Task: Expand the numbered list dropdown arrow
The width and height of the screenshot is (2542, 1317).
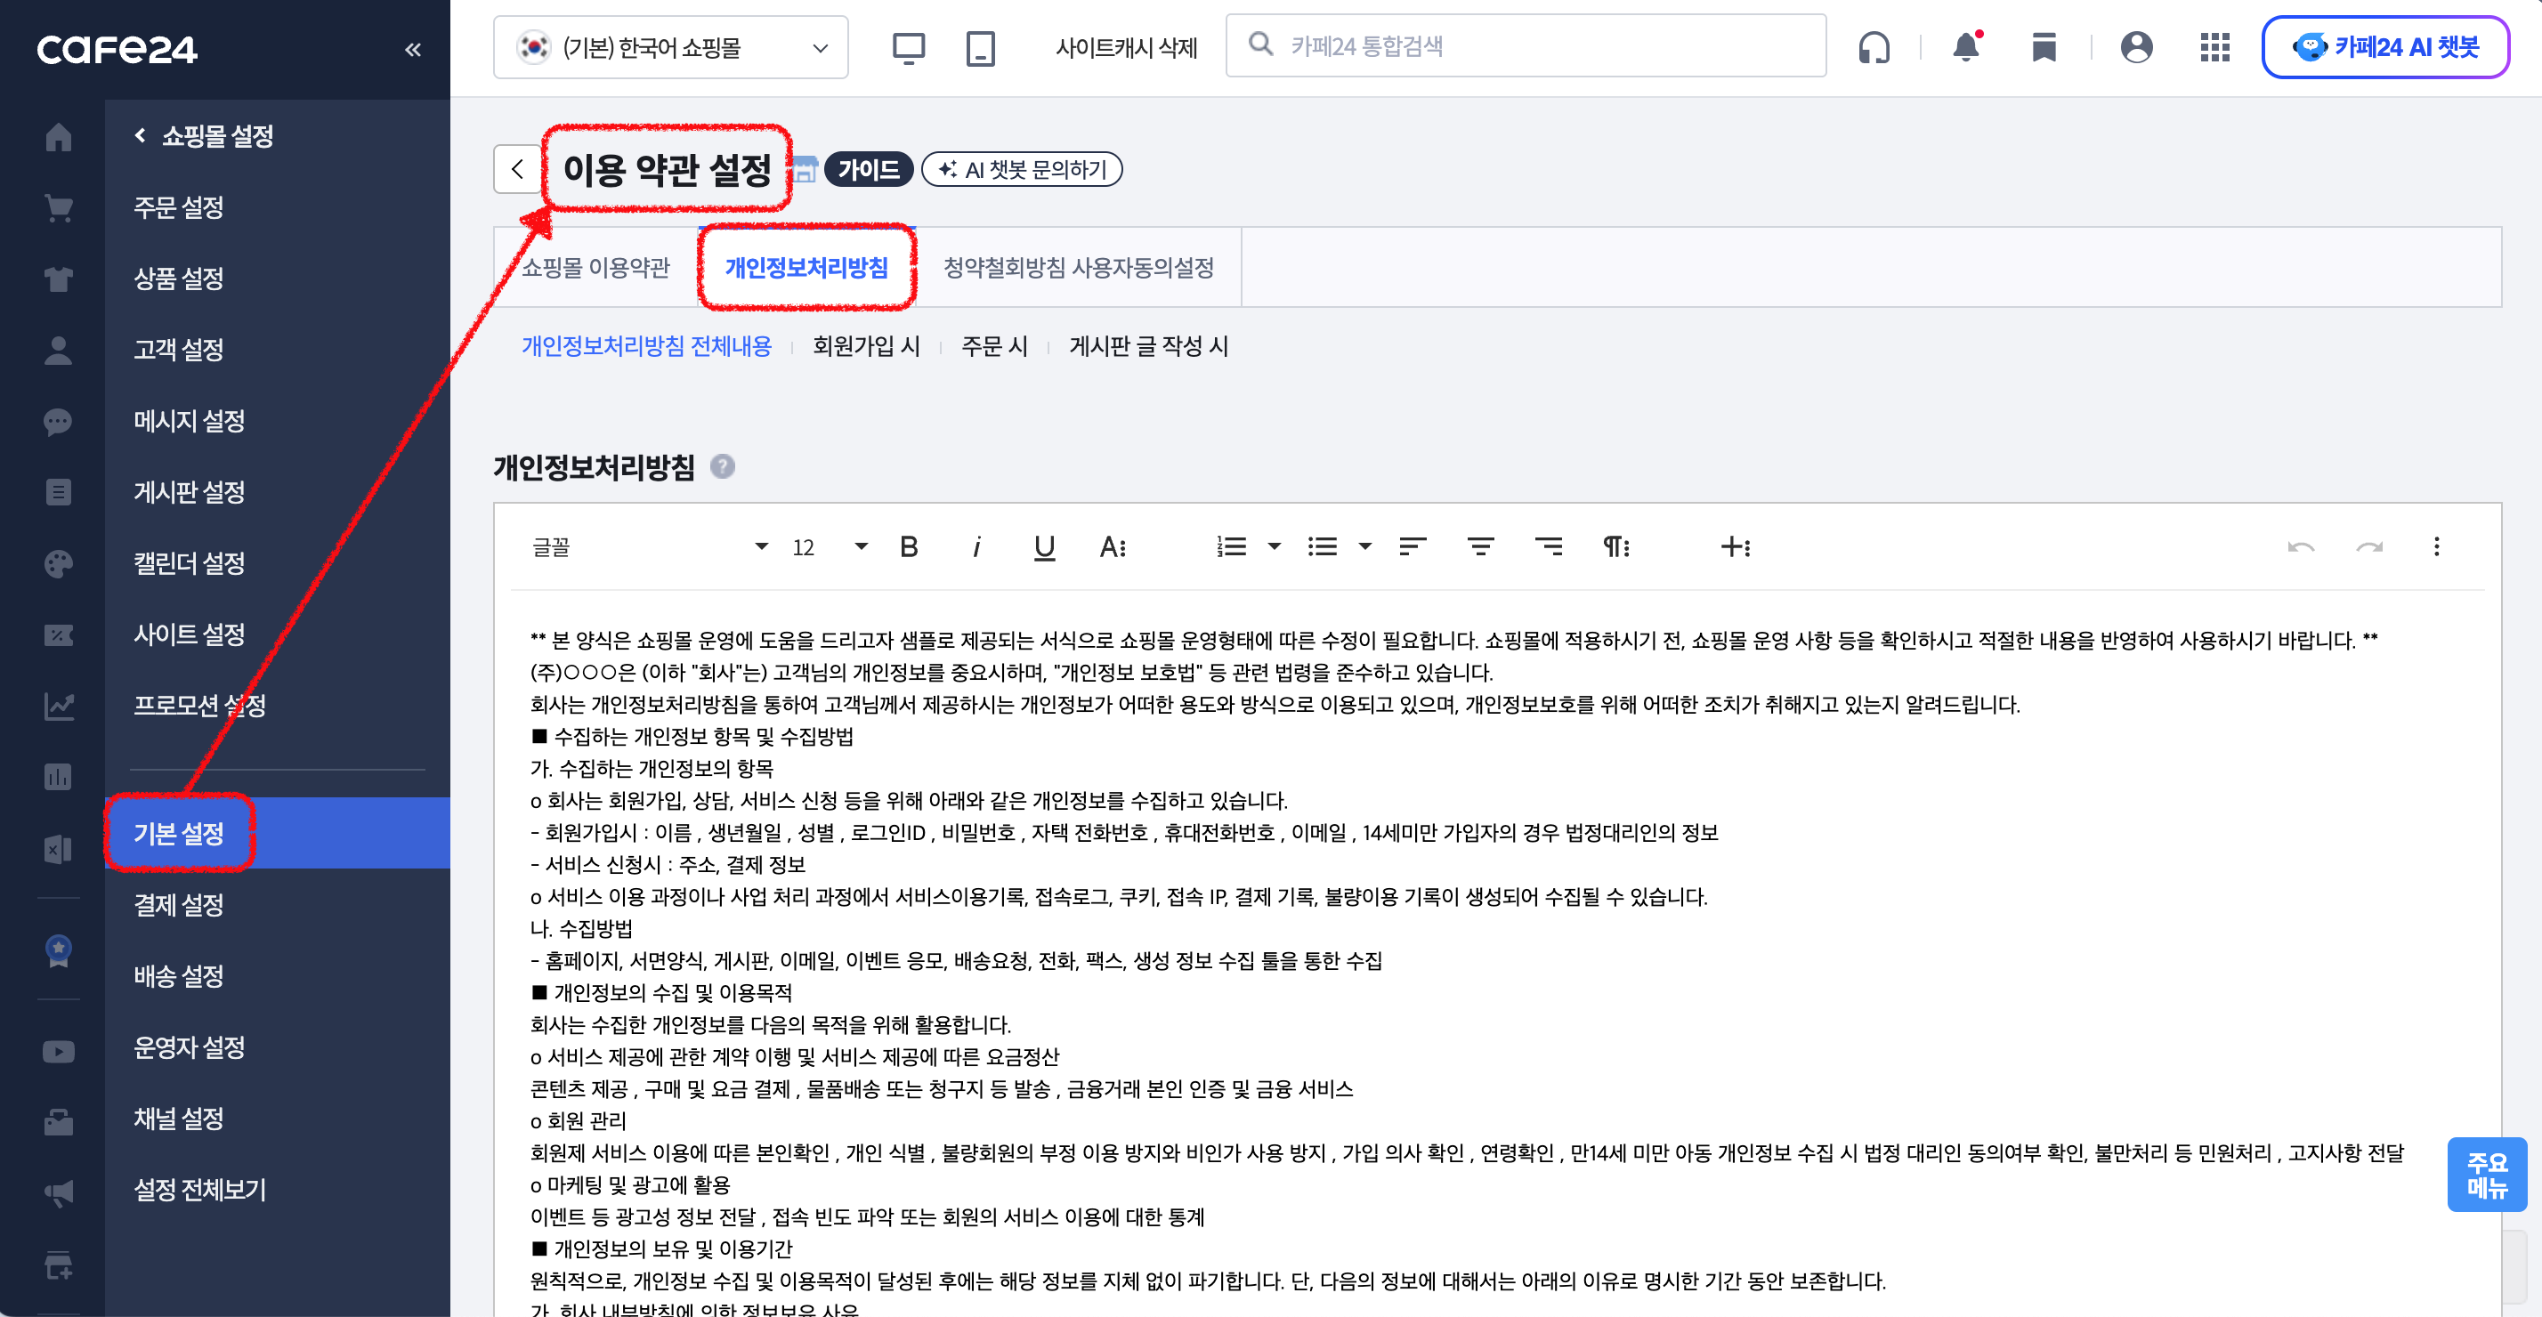Action: click(x=1274, y=546)
